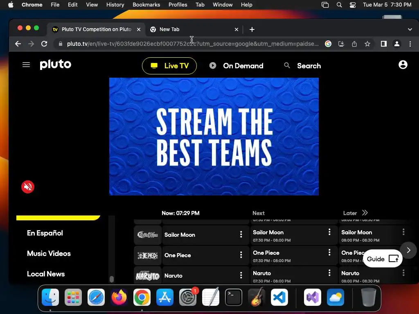419x314 pixels.
Task: Click the One Piece channel logo
Action: click(147, 255)
